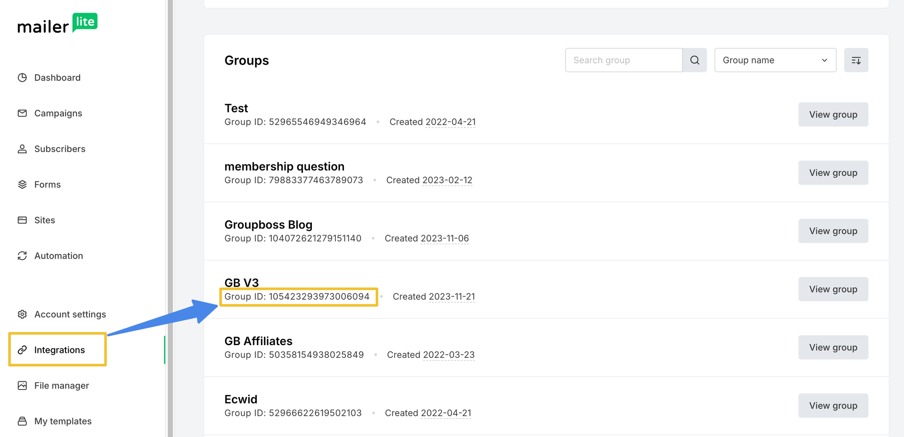View group for membership question
904x437 pixels.
coord(833,173)
